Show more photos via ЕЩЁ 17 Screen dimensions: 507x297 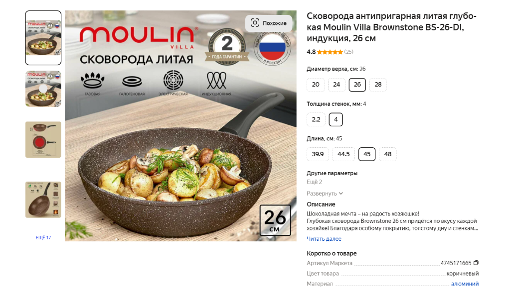pyautogui.click(x=43, y=238)
